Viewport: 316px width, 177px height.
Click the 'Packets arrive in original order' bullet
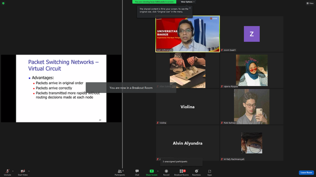click(59, 83)
